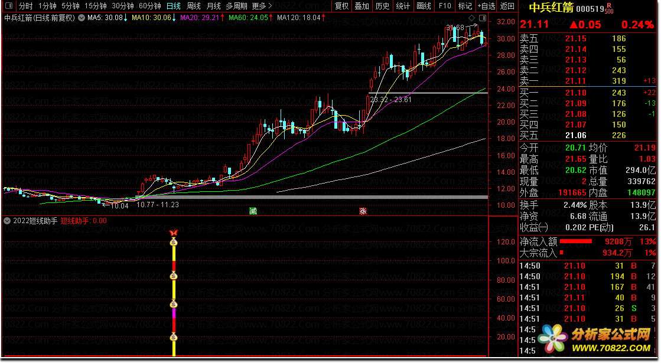Click the lowest money bag icon near 20

(173, 337)
